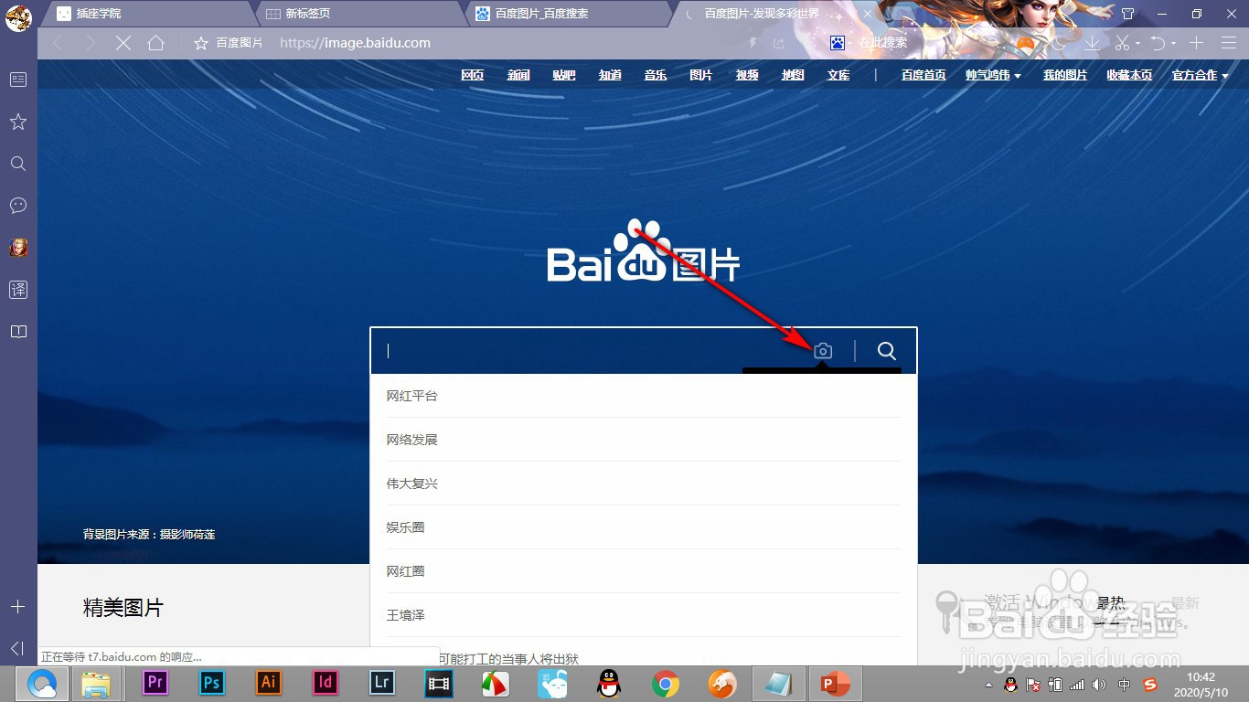Open the 文库 navigation link
Image resolution: width=1249 pixels, height=702 pixels.
(838, 75)
